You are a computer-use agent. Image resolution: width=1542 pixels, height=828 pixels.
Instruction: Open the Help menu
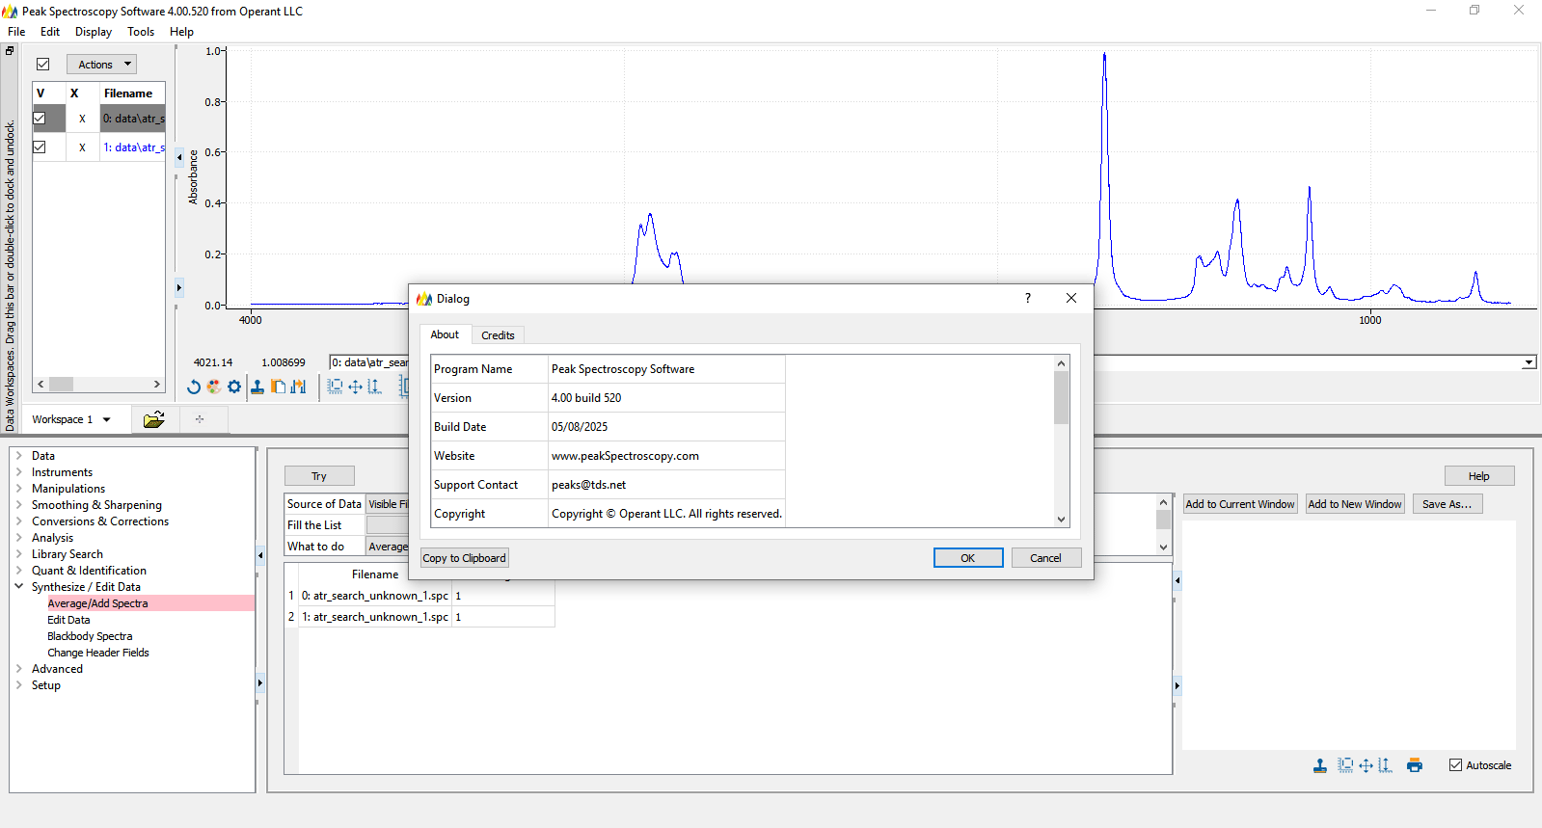pyautogui.click(x=181, y=32)
